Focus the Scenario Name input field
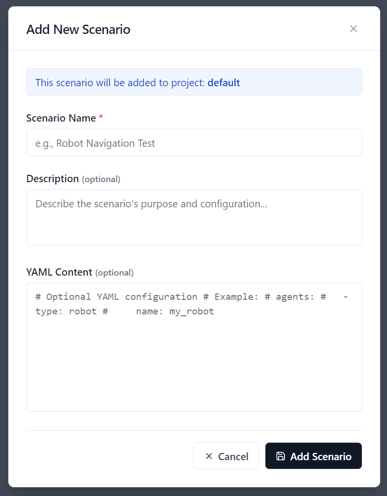 (194, 142)
